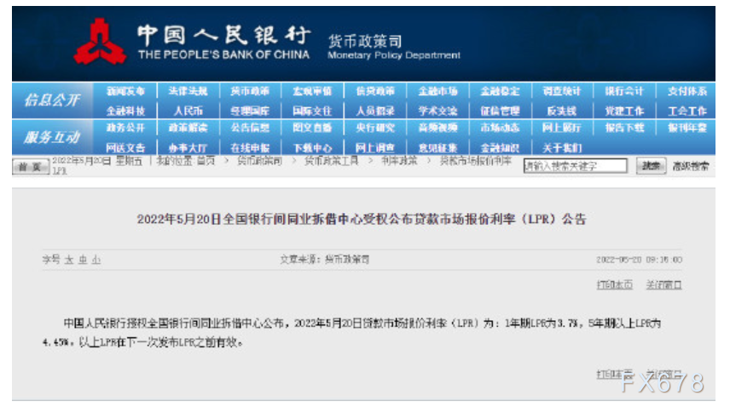Screen dimensions: 730x413
Task: Follow the 贷款市场报价利率 breadcrumb link
Action: pos(476,161)
